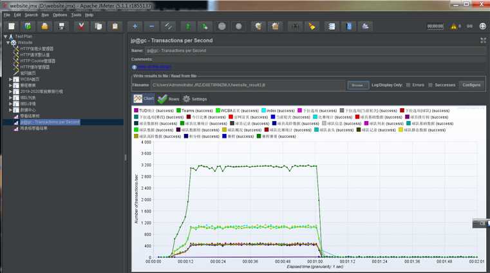Save the test plan via disk icon
Screen dimensions: 490x273
click(62, 26)
